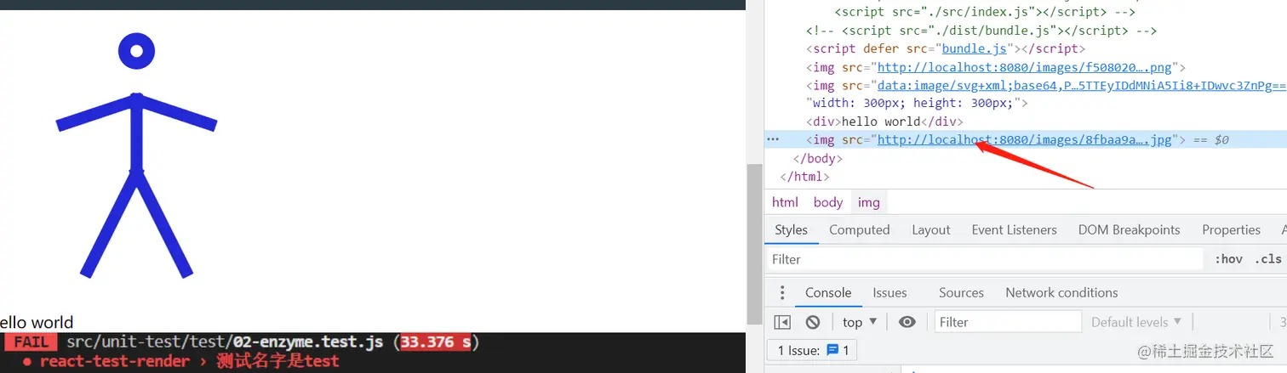Open the Default levels dropdown
This screenshot has width=1287, height=373.
click(1136, 322)
